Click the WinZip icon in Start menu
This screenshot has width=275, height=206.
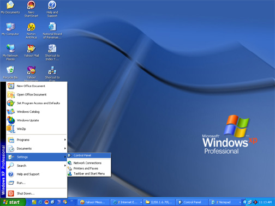click(x=11, y=129)
